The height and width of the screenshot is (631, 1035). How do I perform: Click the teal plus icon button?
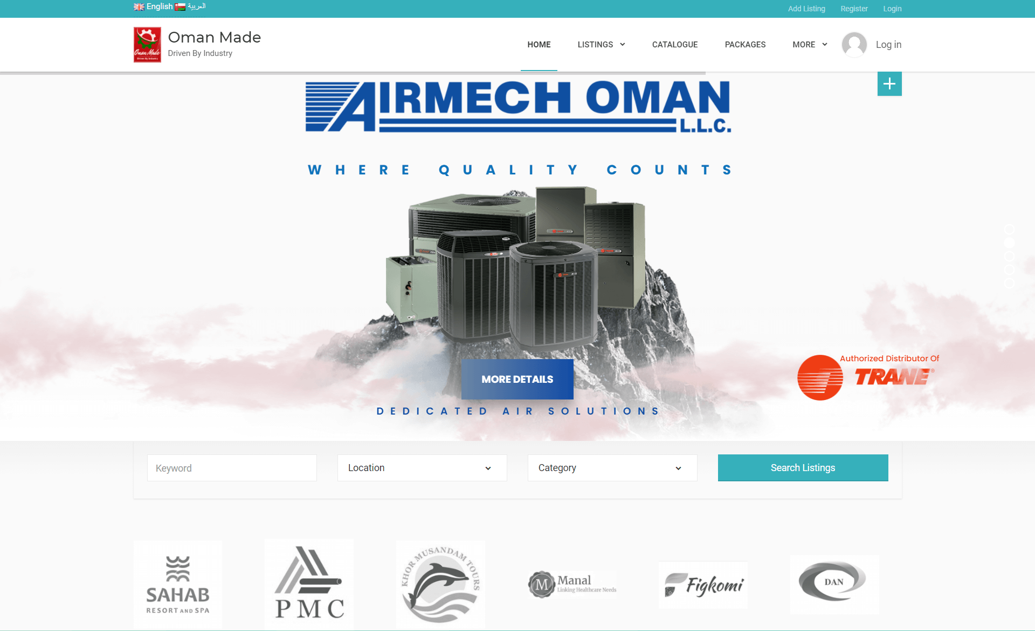pos(889,84)
